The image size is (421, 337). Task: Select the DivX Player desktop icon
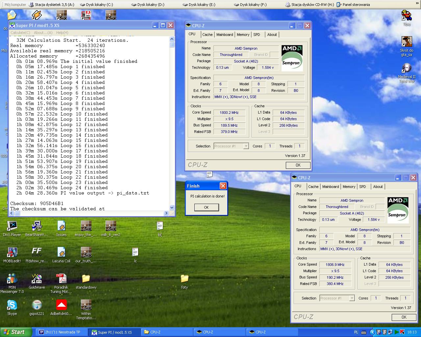[x=12, y=228]
